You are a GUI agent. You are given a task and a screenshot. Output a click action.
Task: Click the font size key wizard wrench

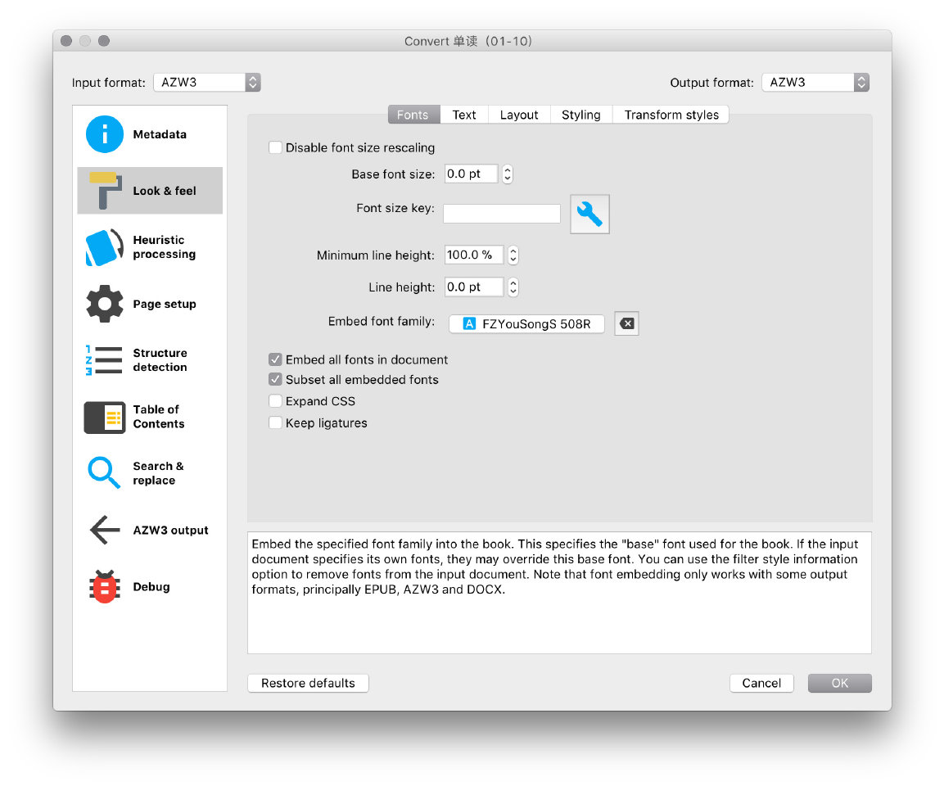coord(589,215)
